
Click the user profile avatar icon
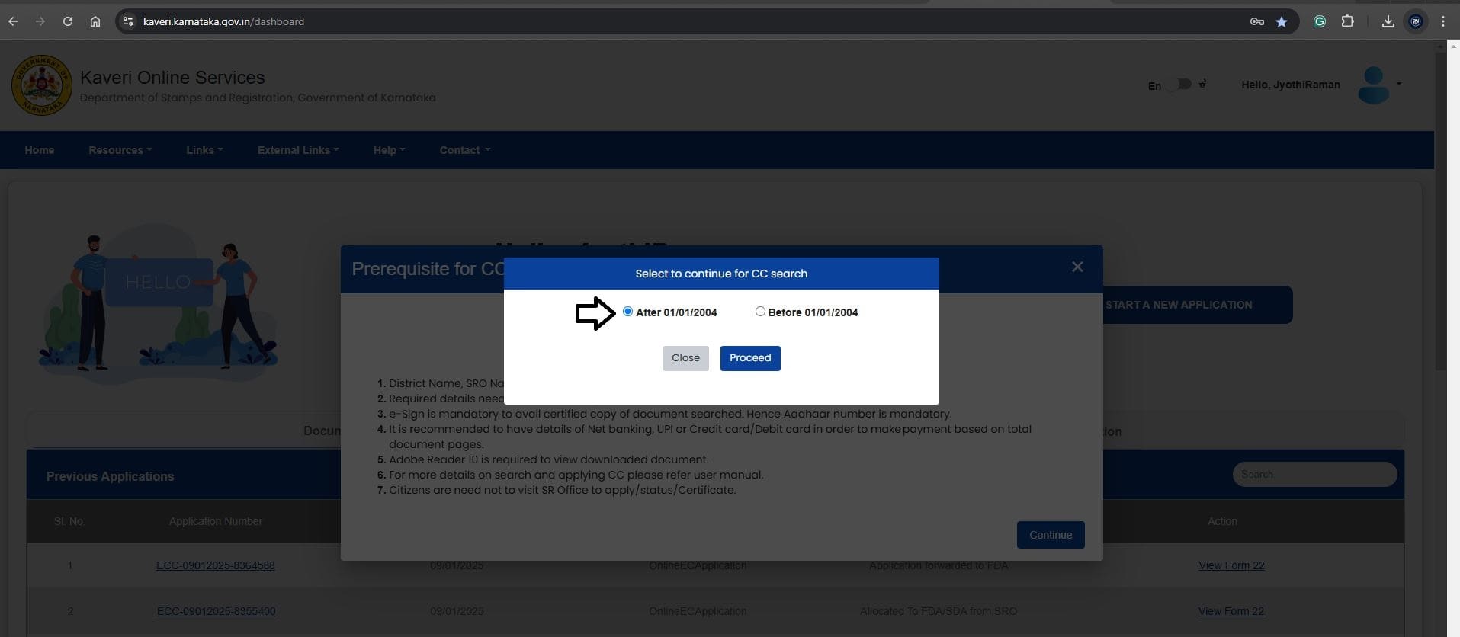[x=1373, y=85]
